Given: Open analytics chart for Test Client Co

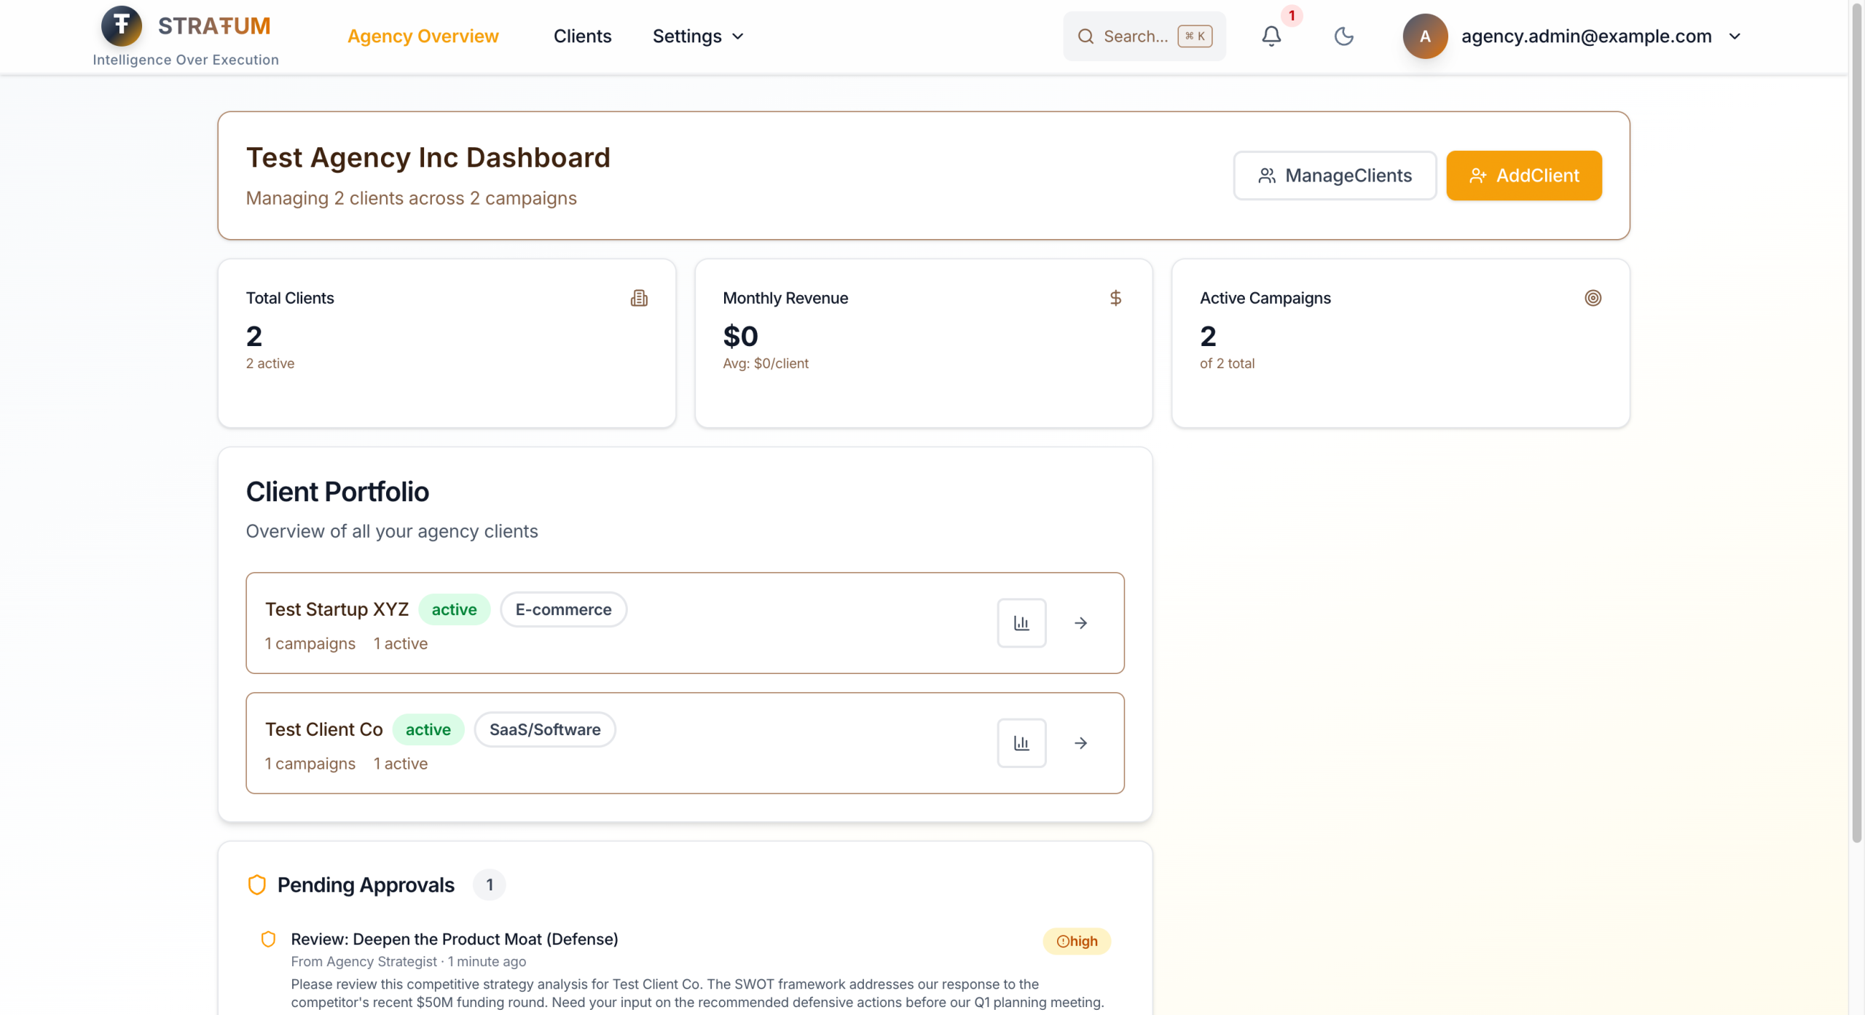Looking at the screenshot, I should (1021, 743).
